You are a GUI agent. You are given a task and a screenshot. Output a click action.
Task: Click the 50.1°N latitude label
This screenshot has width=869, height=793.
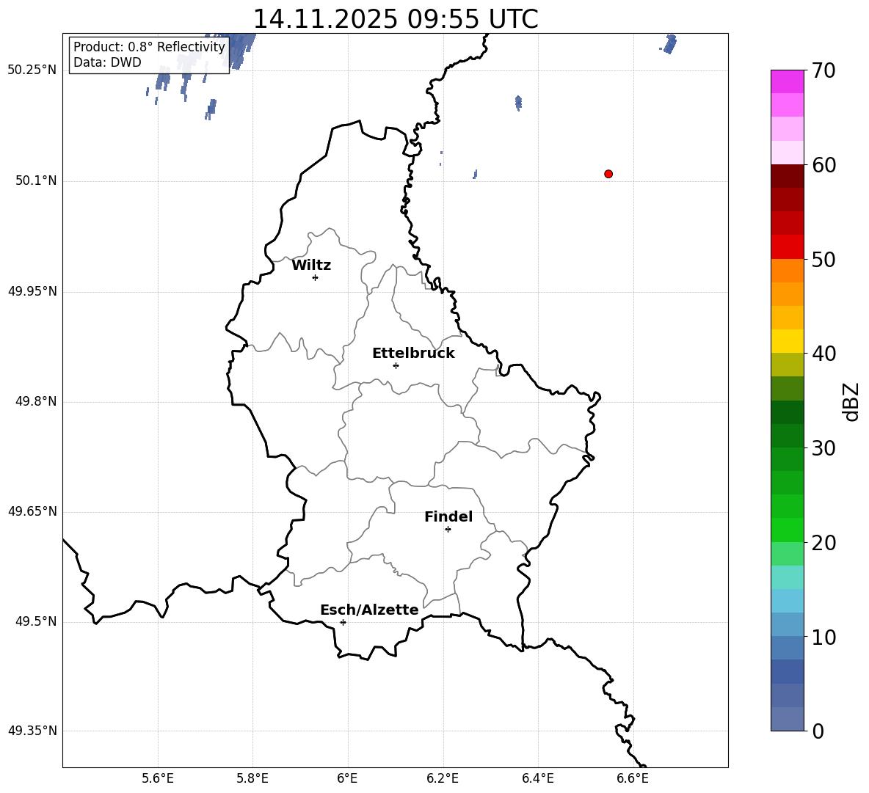click(37, 180)
